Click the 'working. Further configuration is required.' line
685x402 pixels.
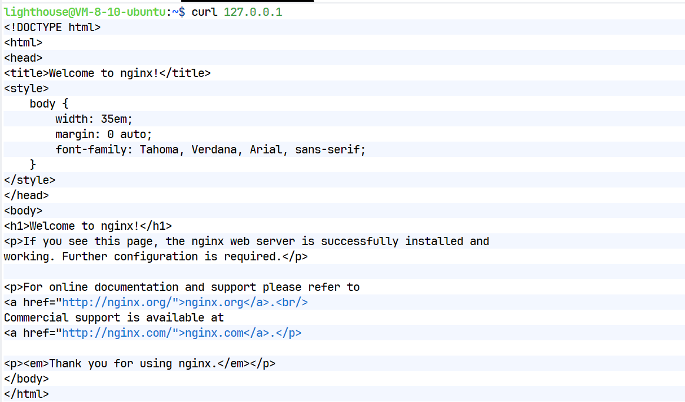tap(156, 257)
